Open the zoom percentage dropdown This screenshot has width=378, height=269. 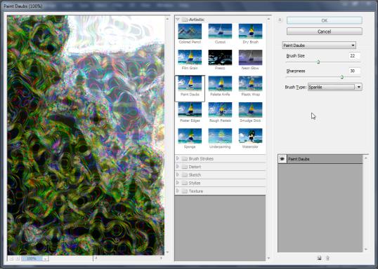tap(46, 258)
